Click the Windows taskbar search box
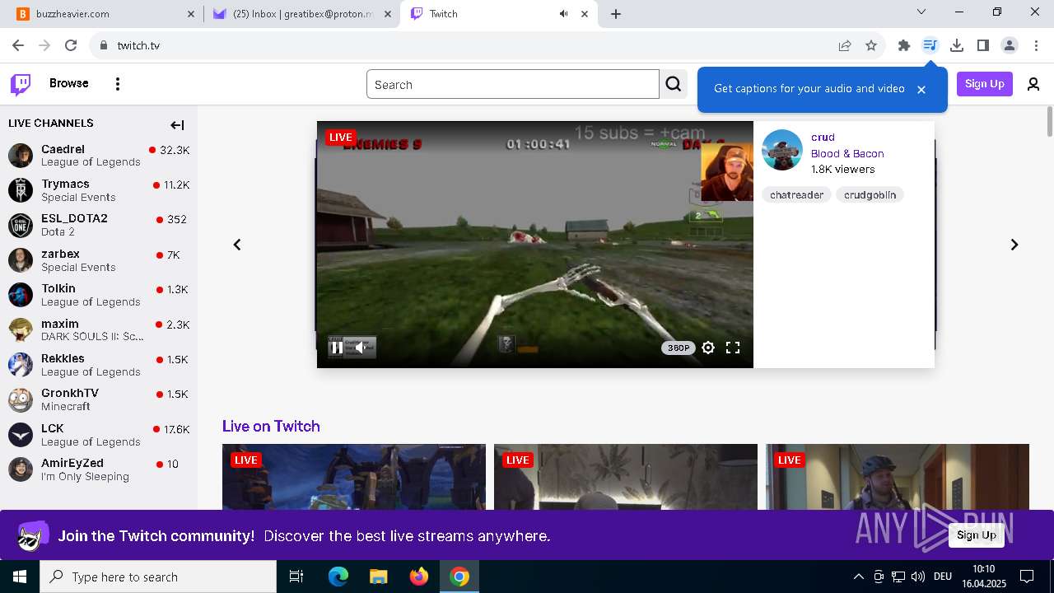This screenshot has width=1054, height=593. (x=158, y=577)
